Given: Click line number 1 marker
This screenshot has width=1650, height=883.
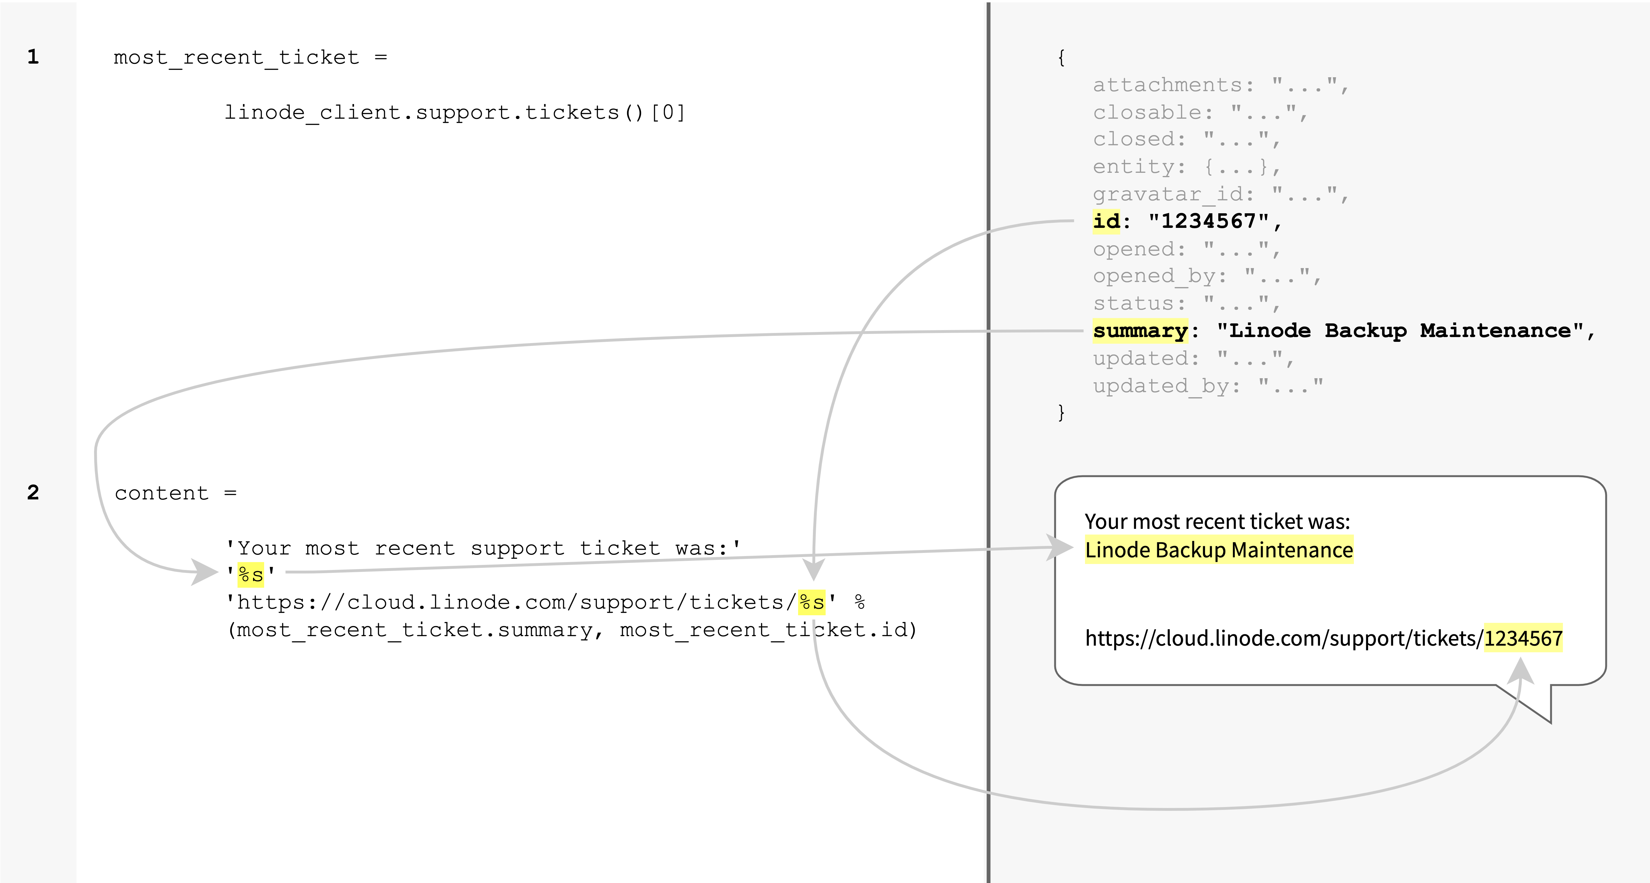Looking at the screenshot, I should 33,57.
